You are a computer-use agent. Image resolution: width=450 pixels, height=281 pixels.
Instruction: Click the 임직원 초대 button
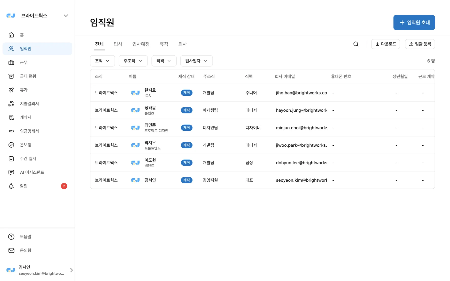pos(414,22)
